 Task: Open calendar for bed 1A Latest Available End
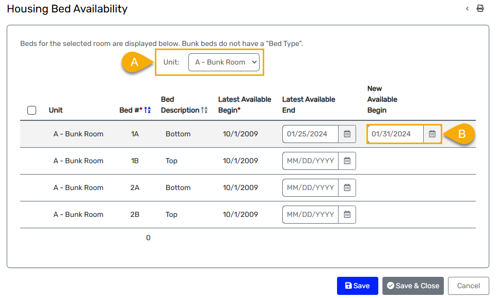coord(347,134)
